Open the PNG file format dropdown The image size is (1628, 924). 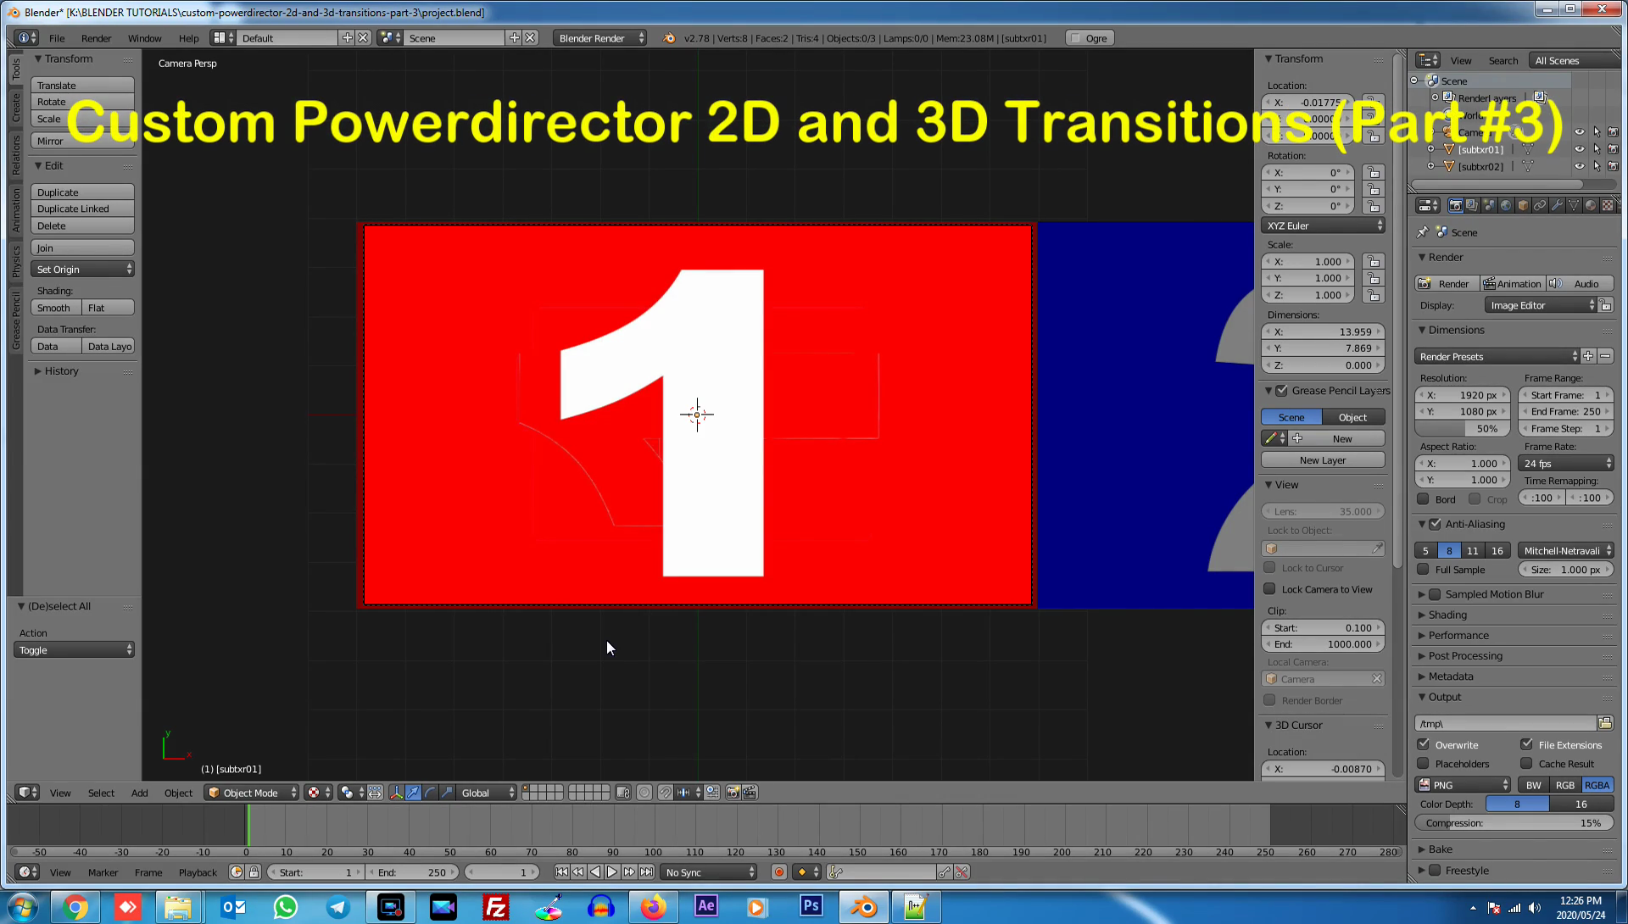(1464, 785)
